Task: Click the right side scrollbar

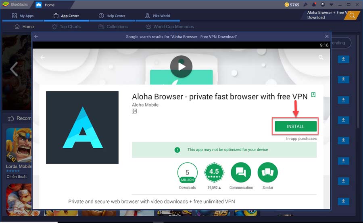Action: pyautogui.click(x=358, y=81)
